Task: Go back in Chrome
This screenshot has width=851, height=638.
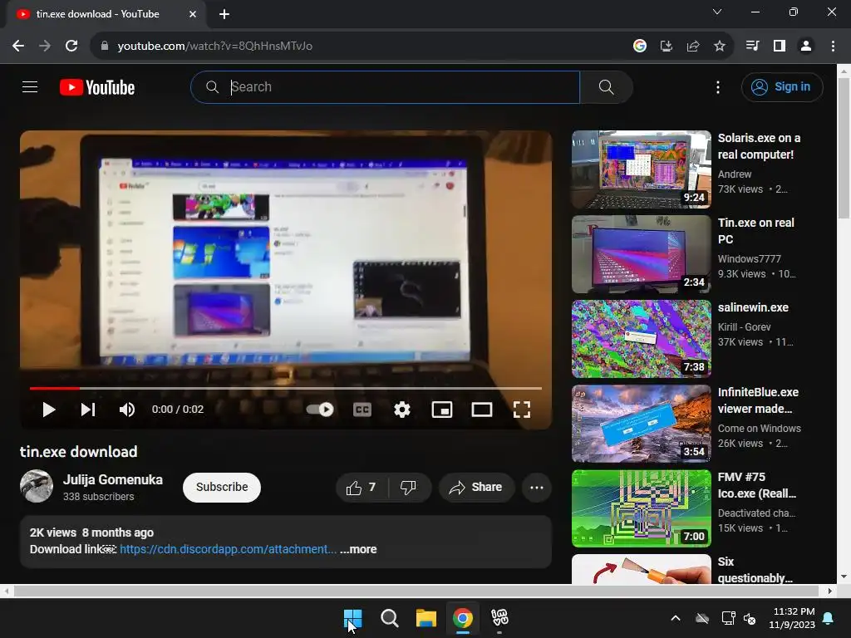Action: click(18, 46)
